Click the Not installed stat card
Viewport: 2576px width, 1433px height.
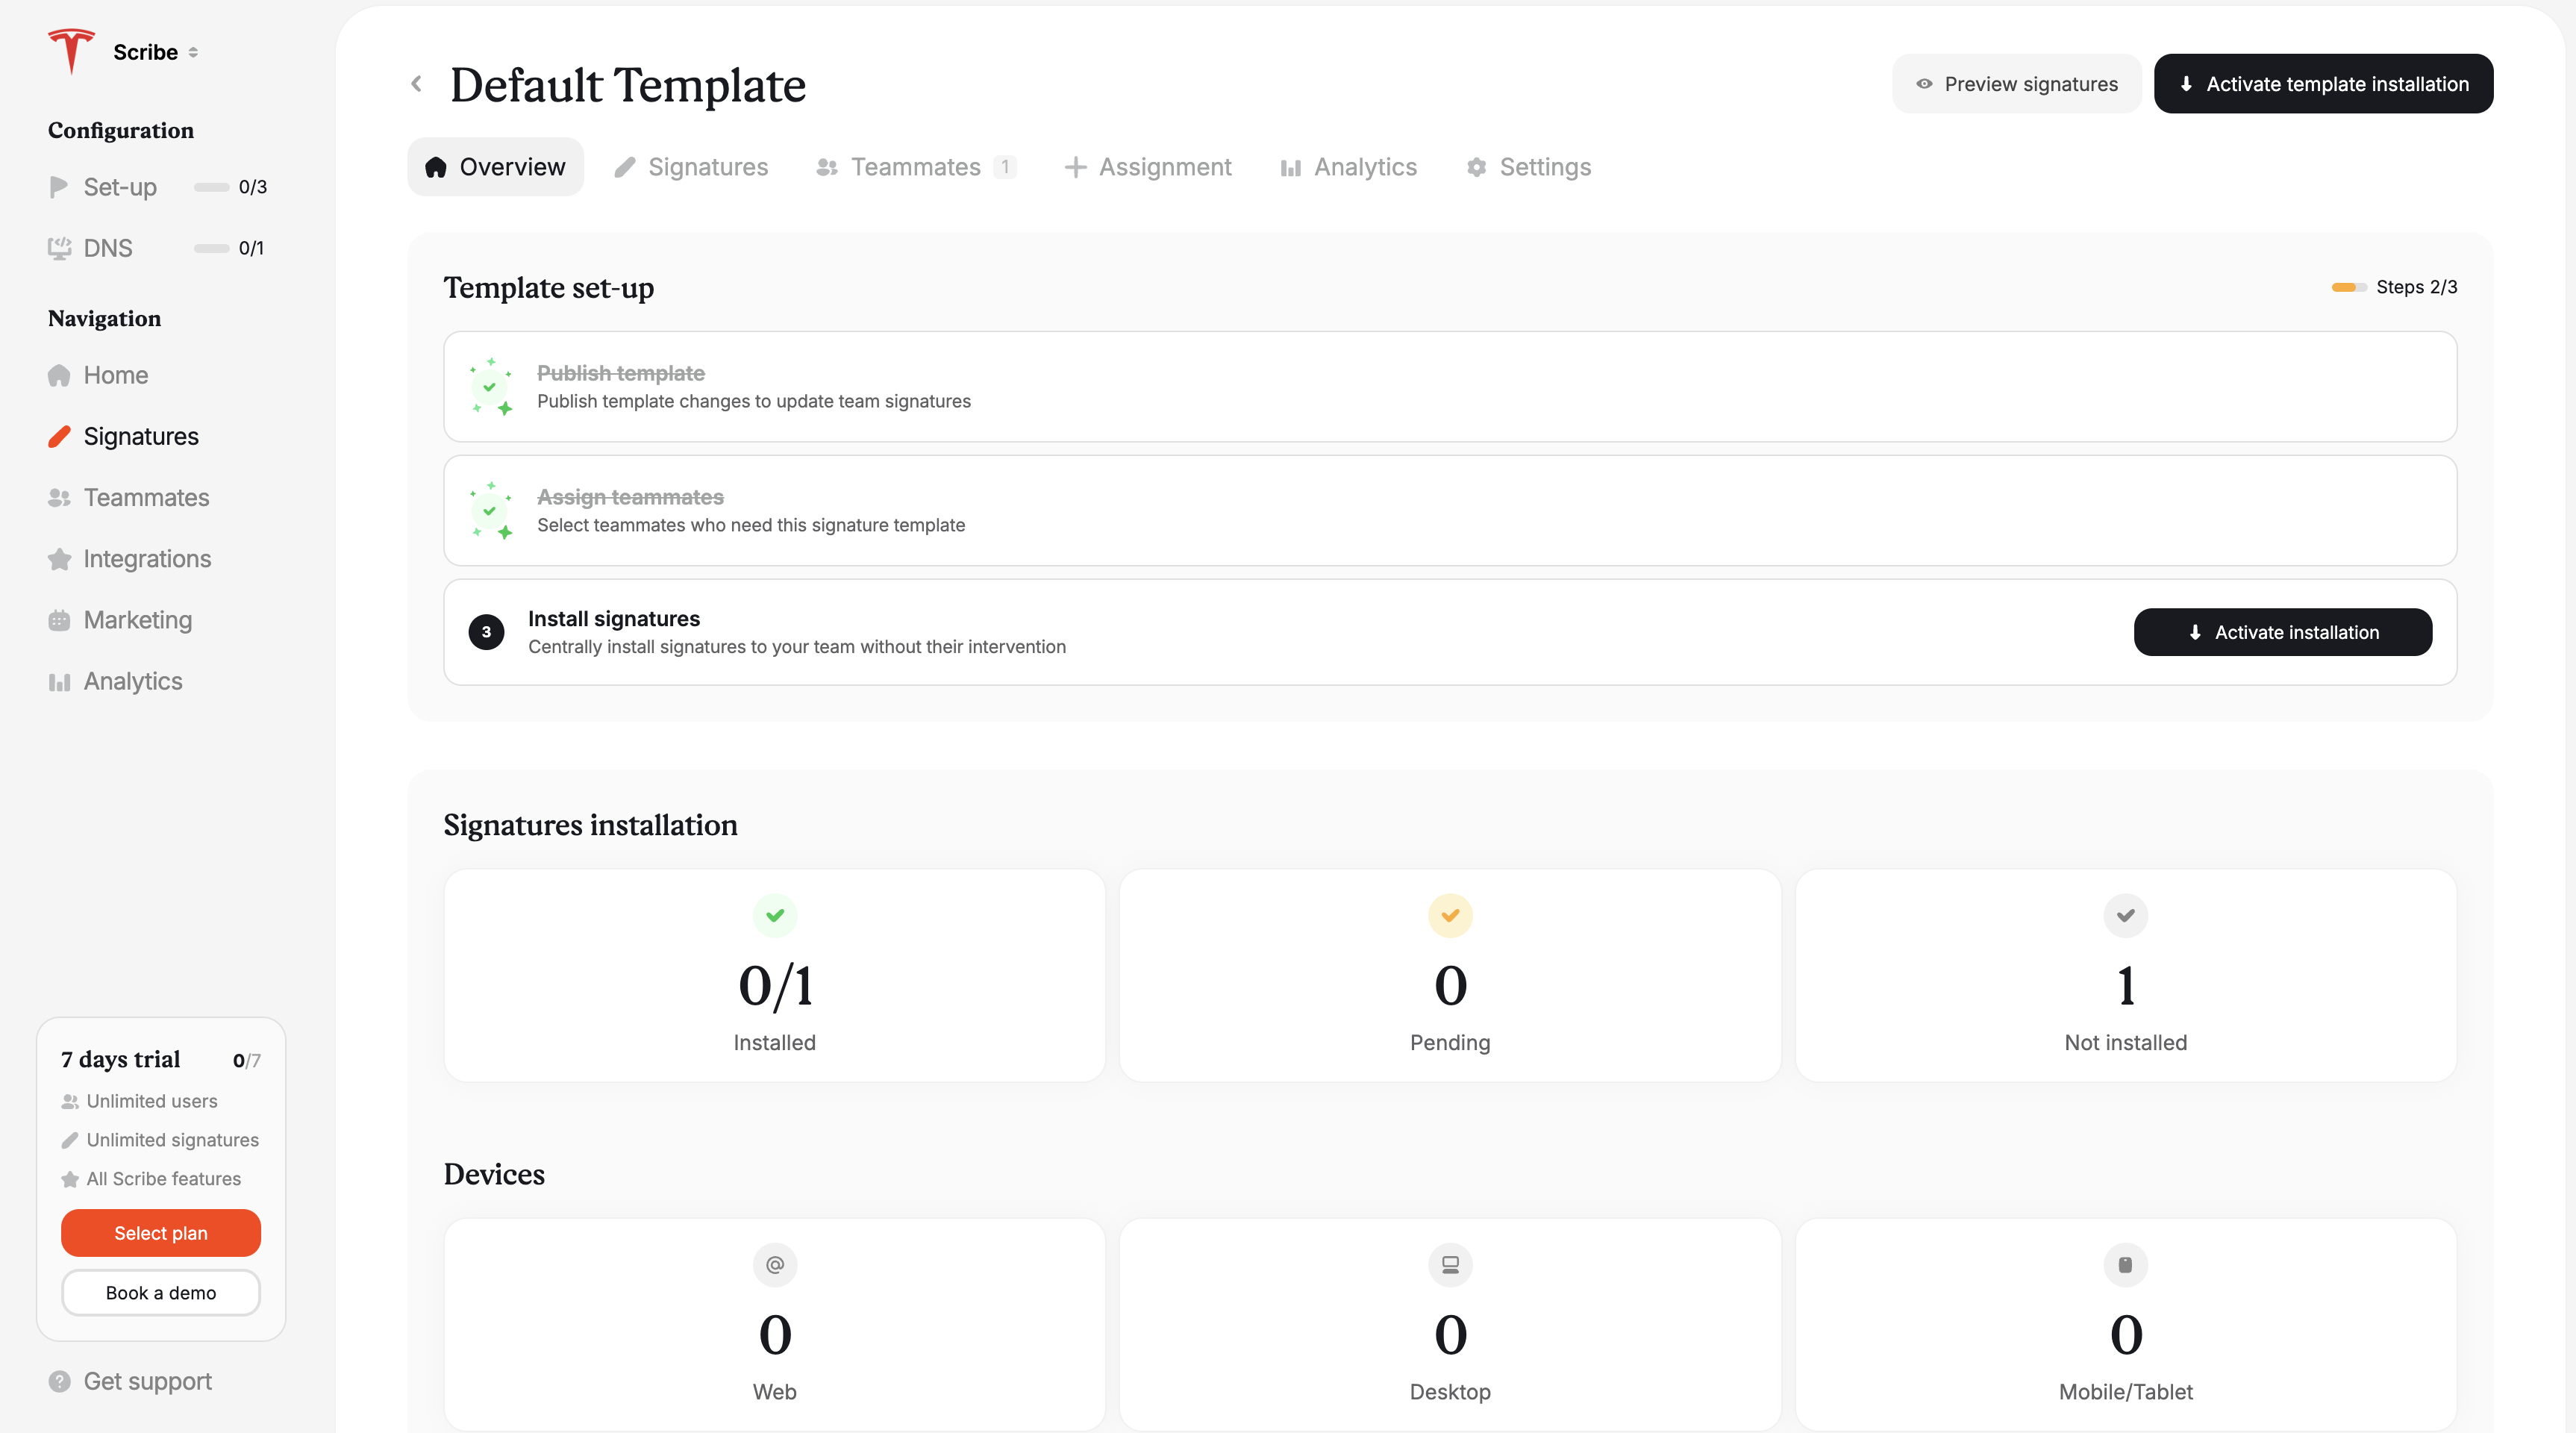click(2125, 975)
